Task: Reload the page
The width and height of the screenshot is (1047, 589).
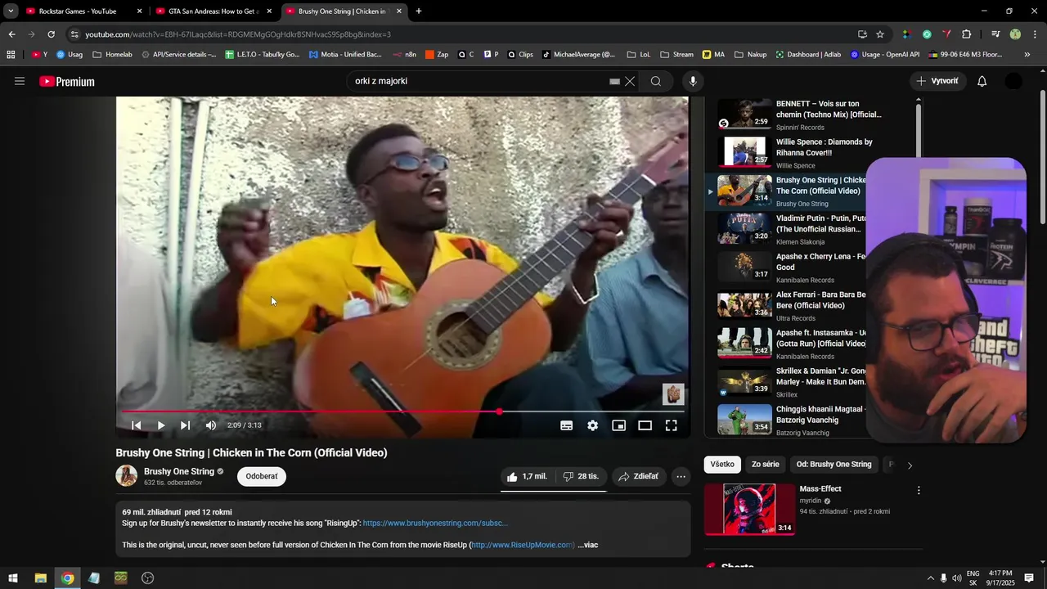Action: (x=51, y=34)
